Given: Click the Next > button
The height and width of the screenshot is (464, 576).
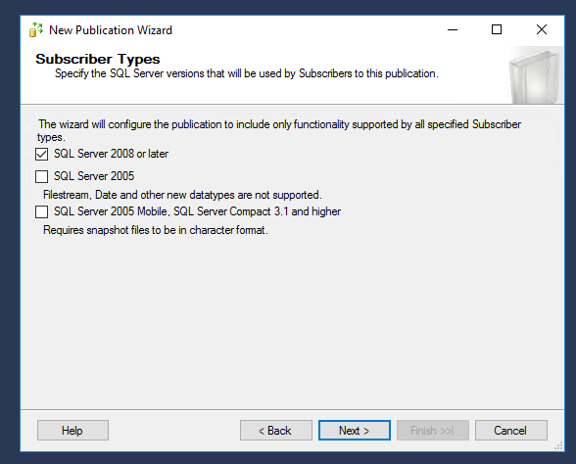Looking at the screenshot, I should point(355,431).
